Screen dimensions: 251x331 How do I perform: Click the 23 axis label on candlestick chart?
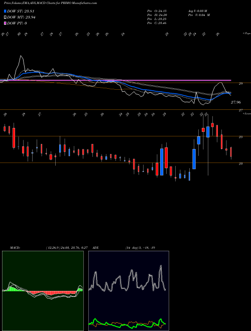(x=240, y=163)
